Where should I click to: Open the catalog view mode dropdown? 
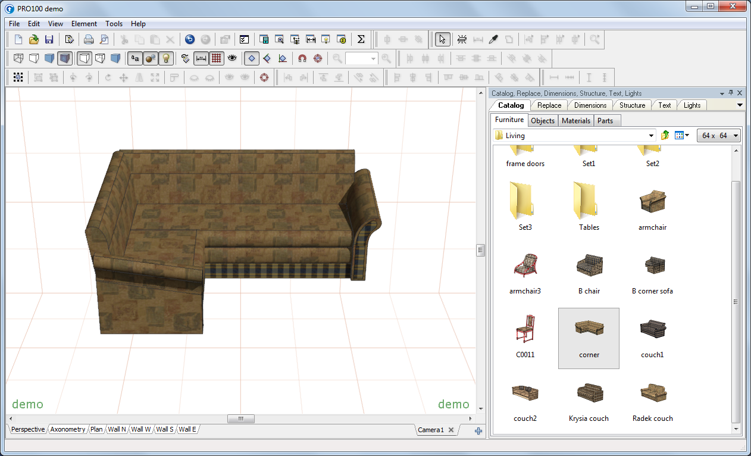tap(682, 136)
